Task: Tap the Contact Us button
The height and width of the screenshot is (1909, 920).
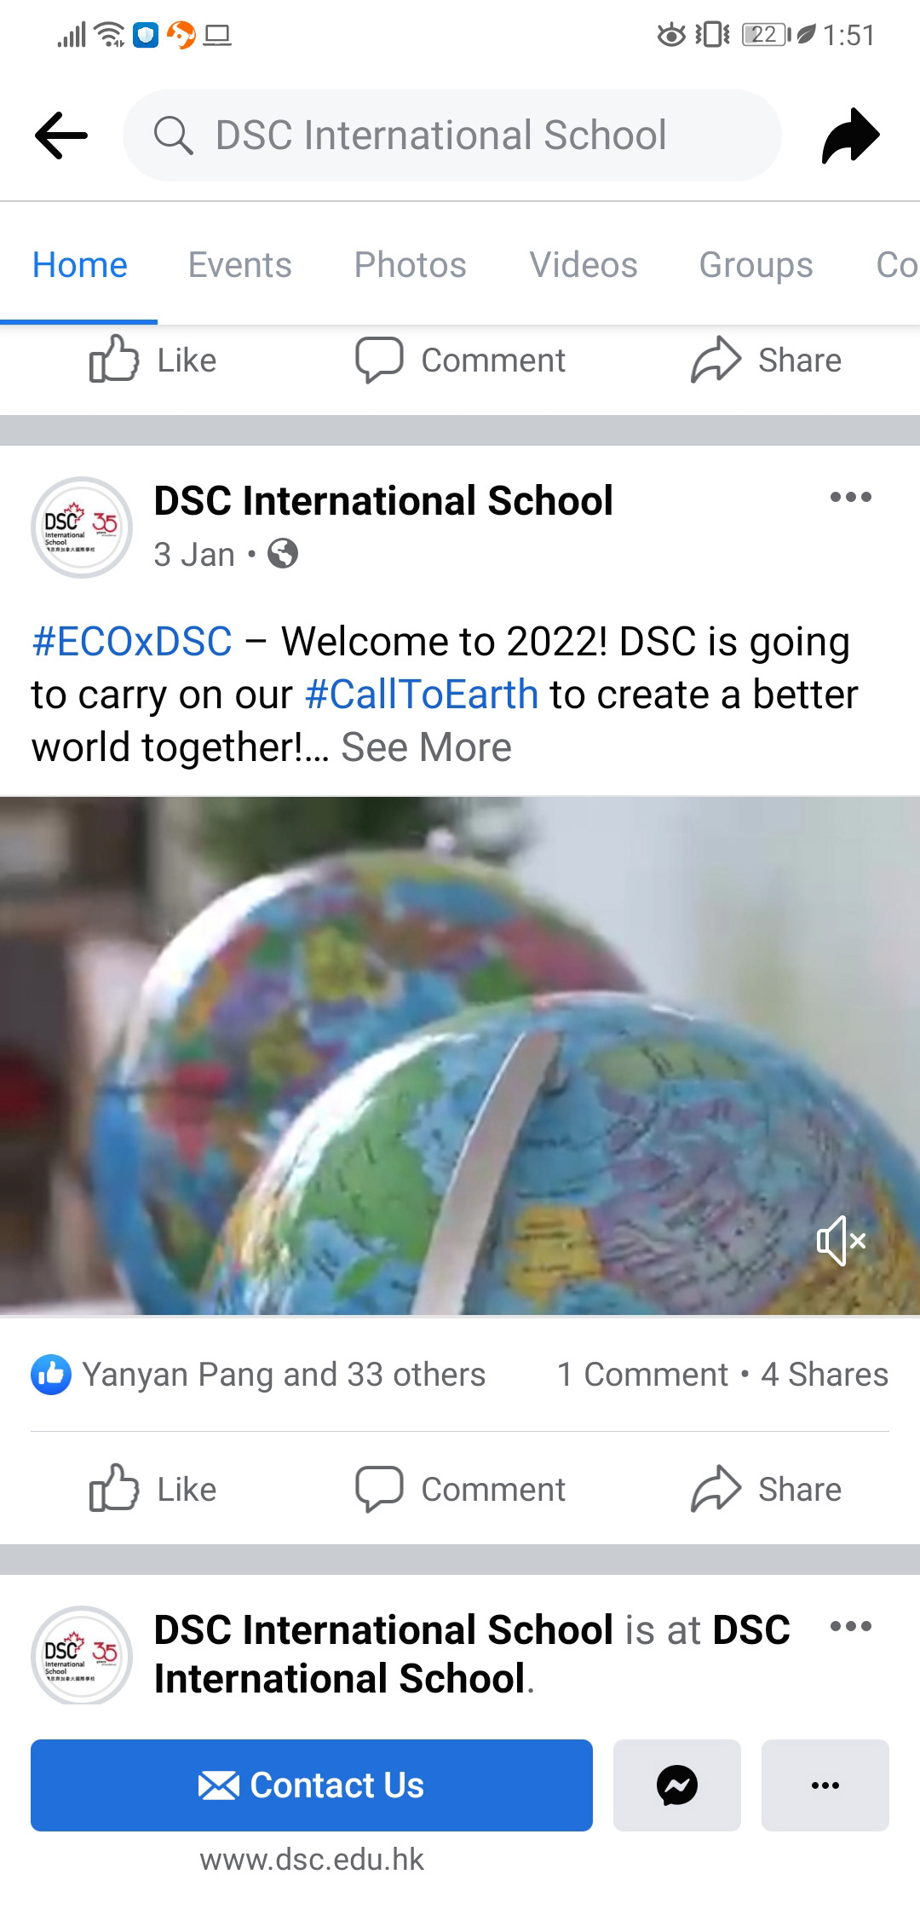Action: [312, 1785]
